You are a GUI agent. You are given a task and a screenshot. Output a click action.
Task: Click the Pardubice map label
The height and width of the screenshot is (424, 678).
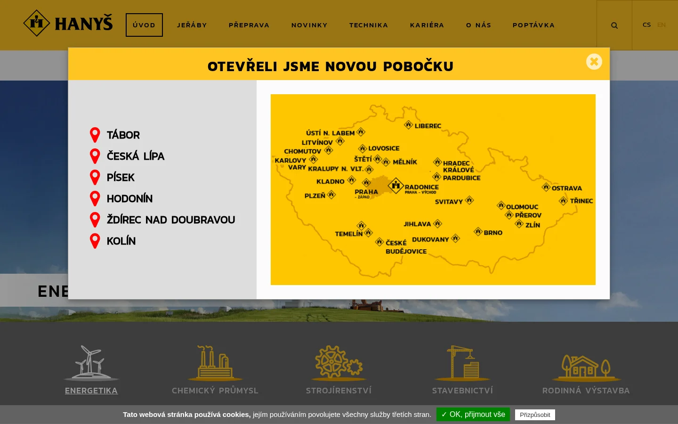[462, 178]
